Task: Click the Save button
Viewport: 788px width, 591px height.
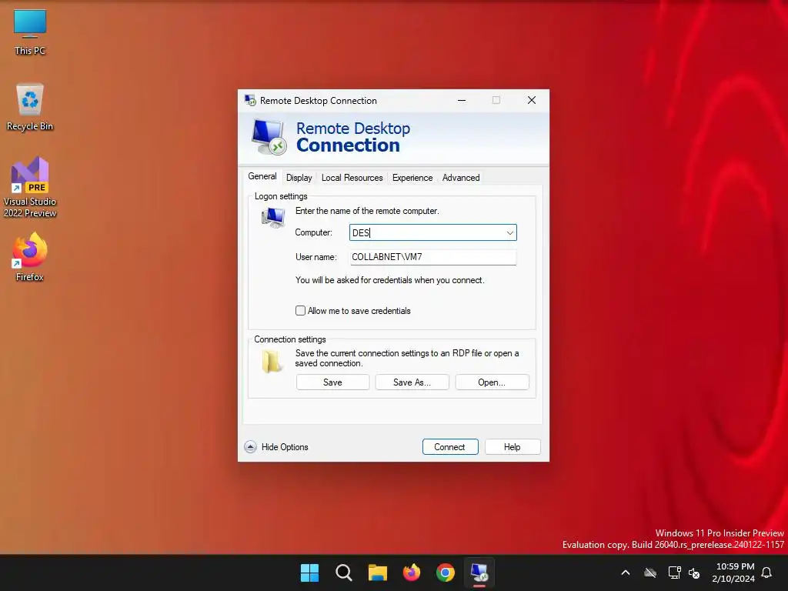Action: pyautogui.click(x=332, y=382)
